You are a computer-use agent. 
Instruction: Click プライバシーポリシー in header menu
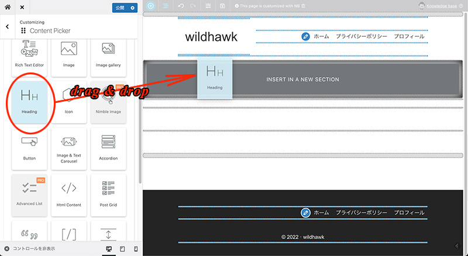coord(361,36)
